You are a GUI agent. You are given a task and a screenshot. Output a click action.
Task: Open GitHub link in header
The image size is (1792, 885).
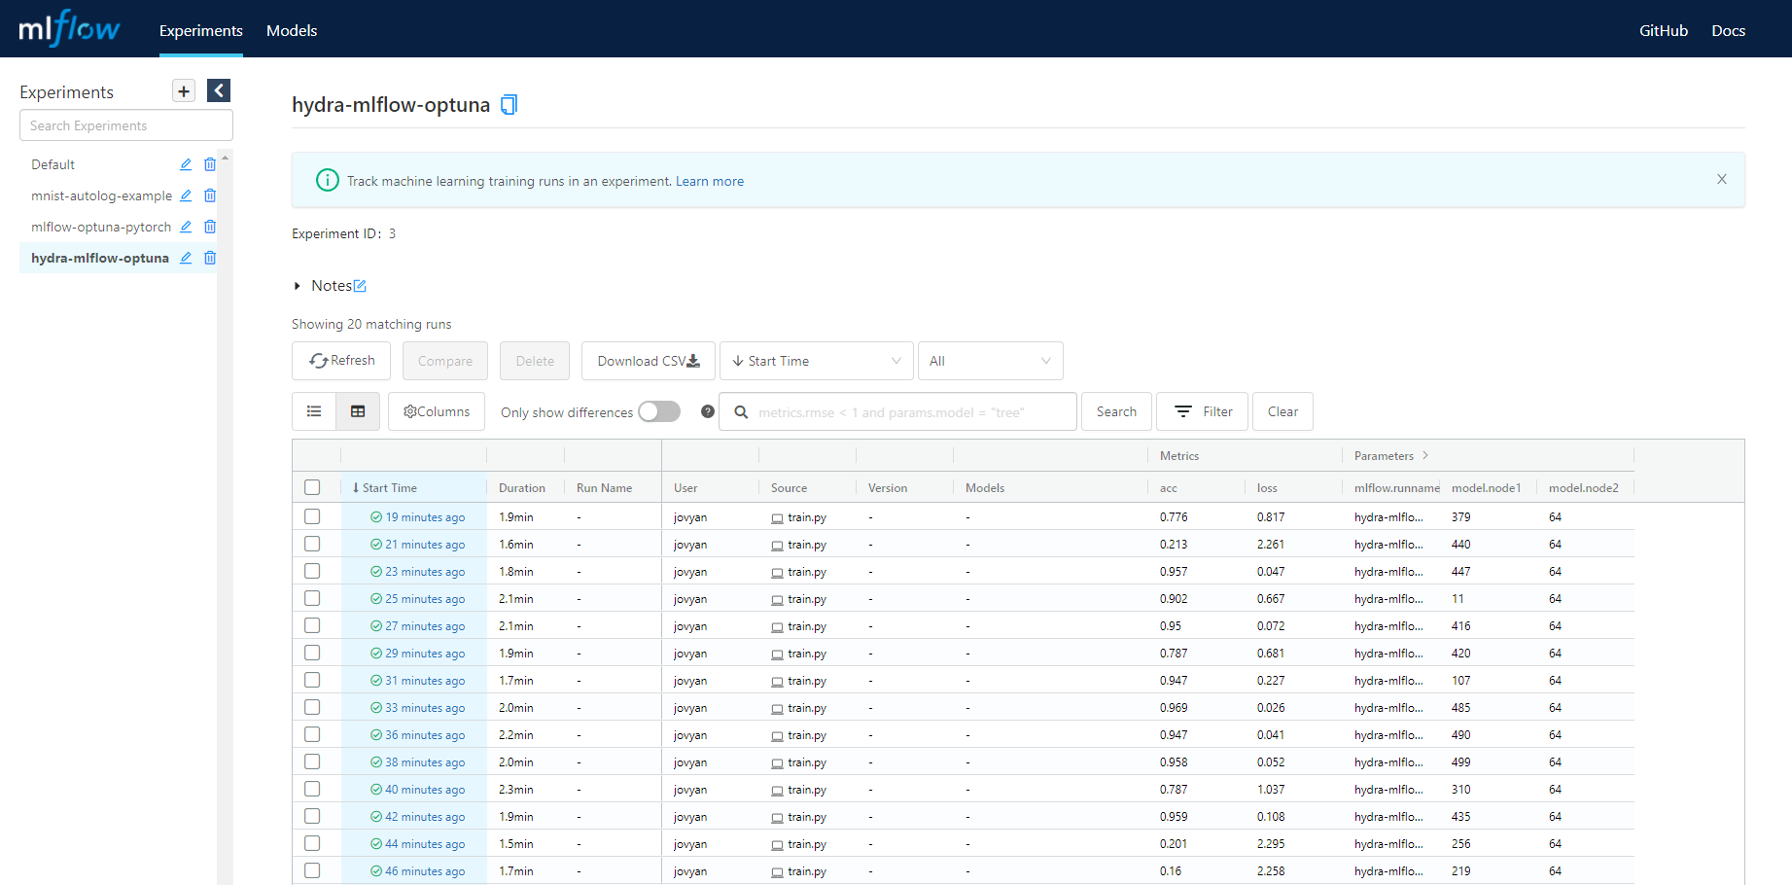[1664, 30]
